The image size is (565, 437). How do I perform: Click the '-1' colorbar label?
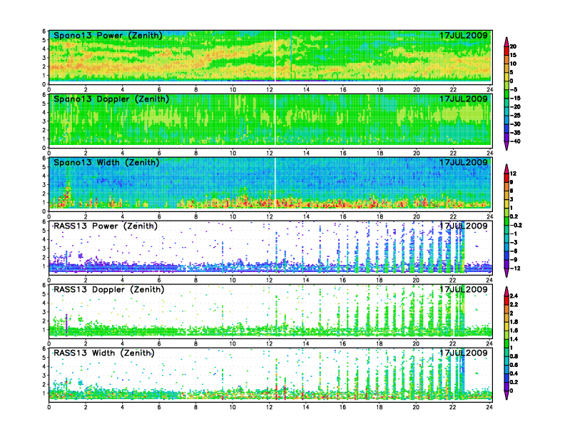pyautogui.click(x=514, y=233)
